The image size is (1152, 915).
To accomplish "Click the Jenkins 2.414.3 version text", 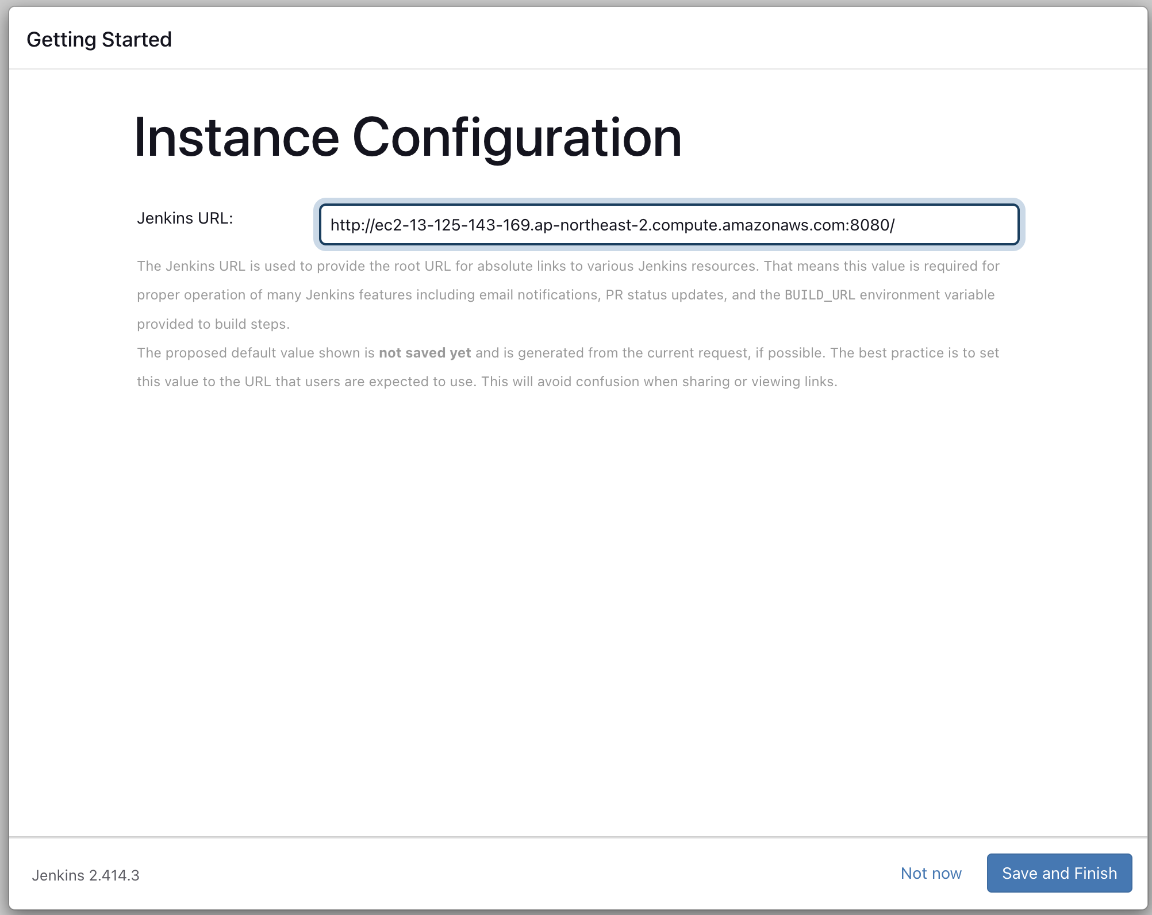I will pyautogui.click(x=86, y=875).
